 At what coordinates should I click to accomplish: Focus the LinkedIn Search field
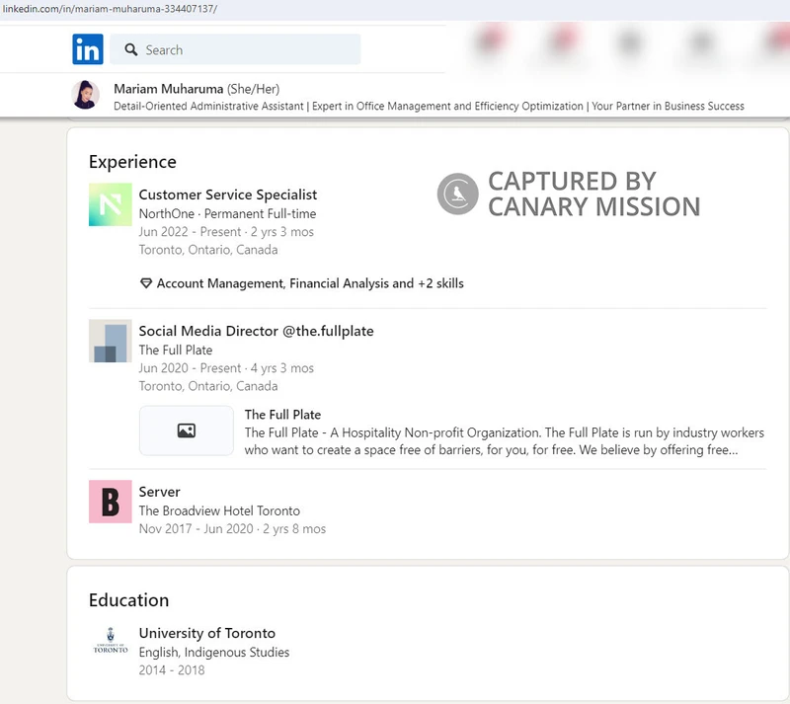point(235,49)
